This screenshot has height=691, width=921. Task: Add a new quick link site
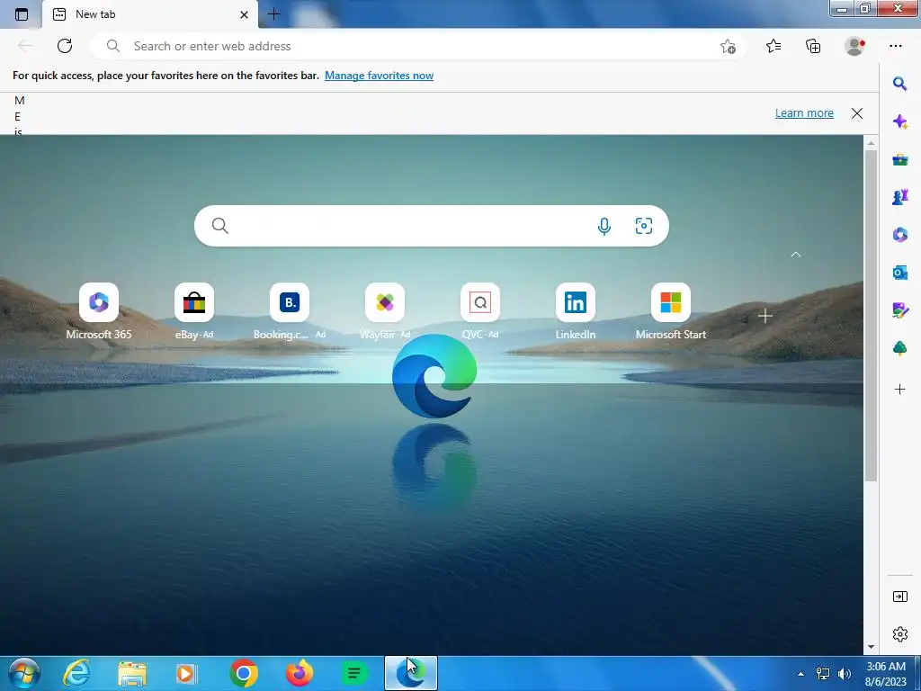[765, 316]
